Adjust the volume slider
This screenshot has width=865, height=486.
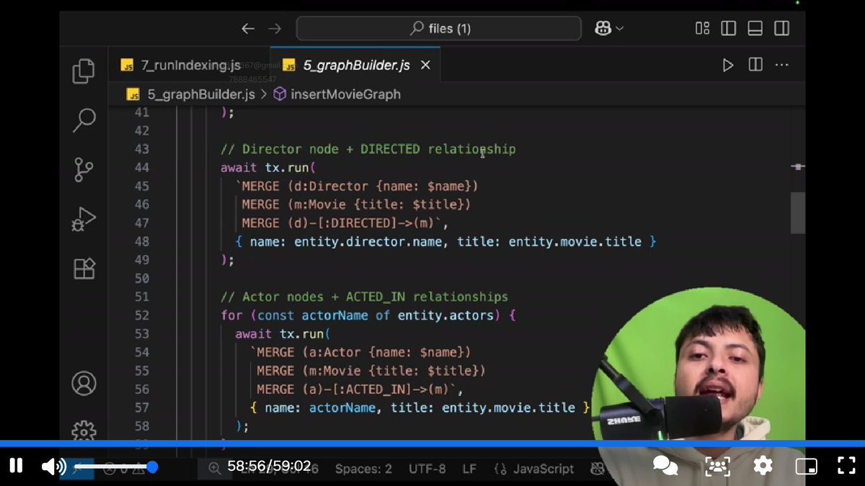tap(115, 467)
